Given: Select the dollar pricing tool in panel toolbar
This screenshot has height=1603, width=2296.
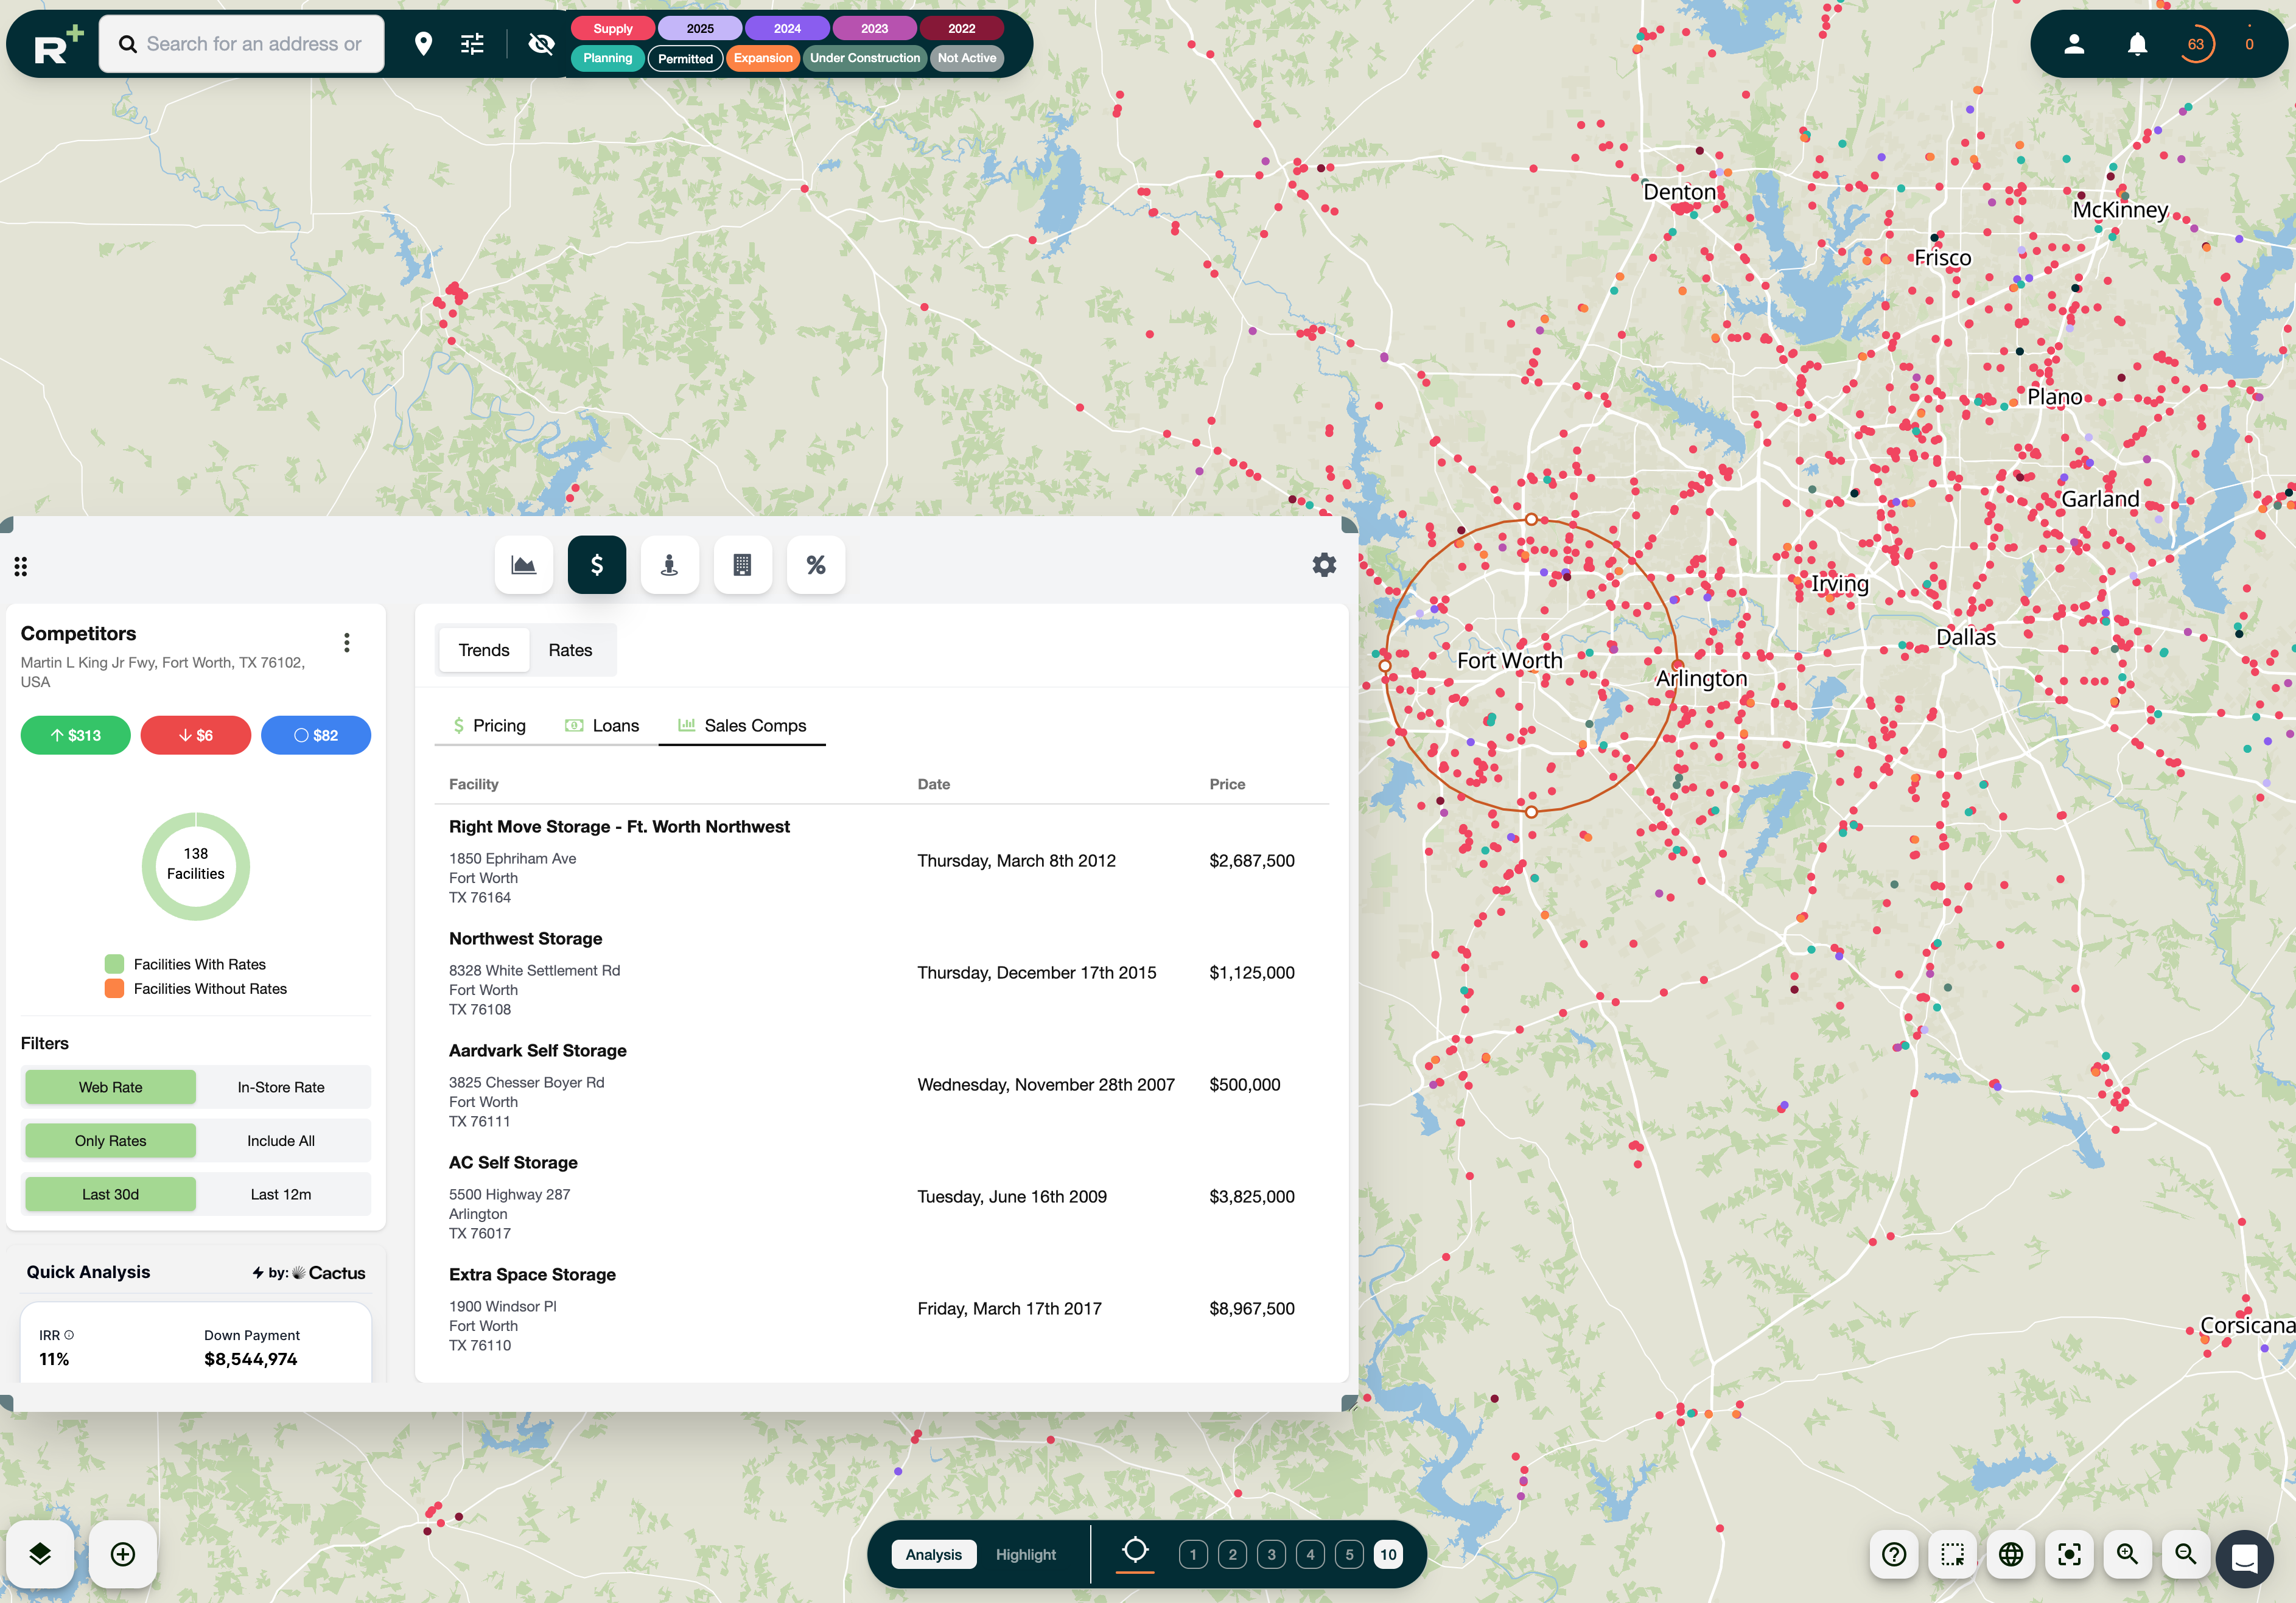Looking at the screenshot, I should [x=597, y=564].
